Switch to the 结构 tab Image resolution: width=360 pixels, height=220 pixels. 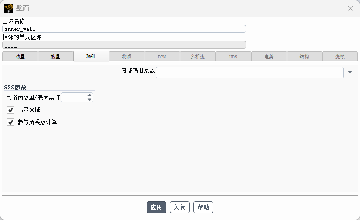304,57
